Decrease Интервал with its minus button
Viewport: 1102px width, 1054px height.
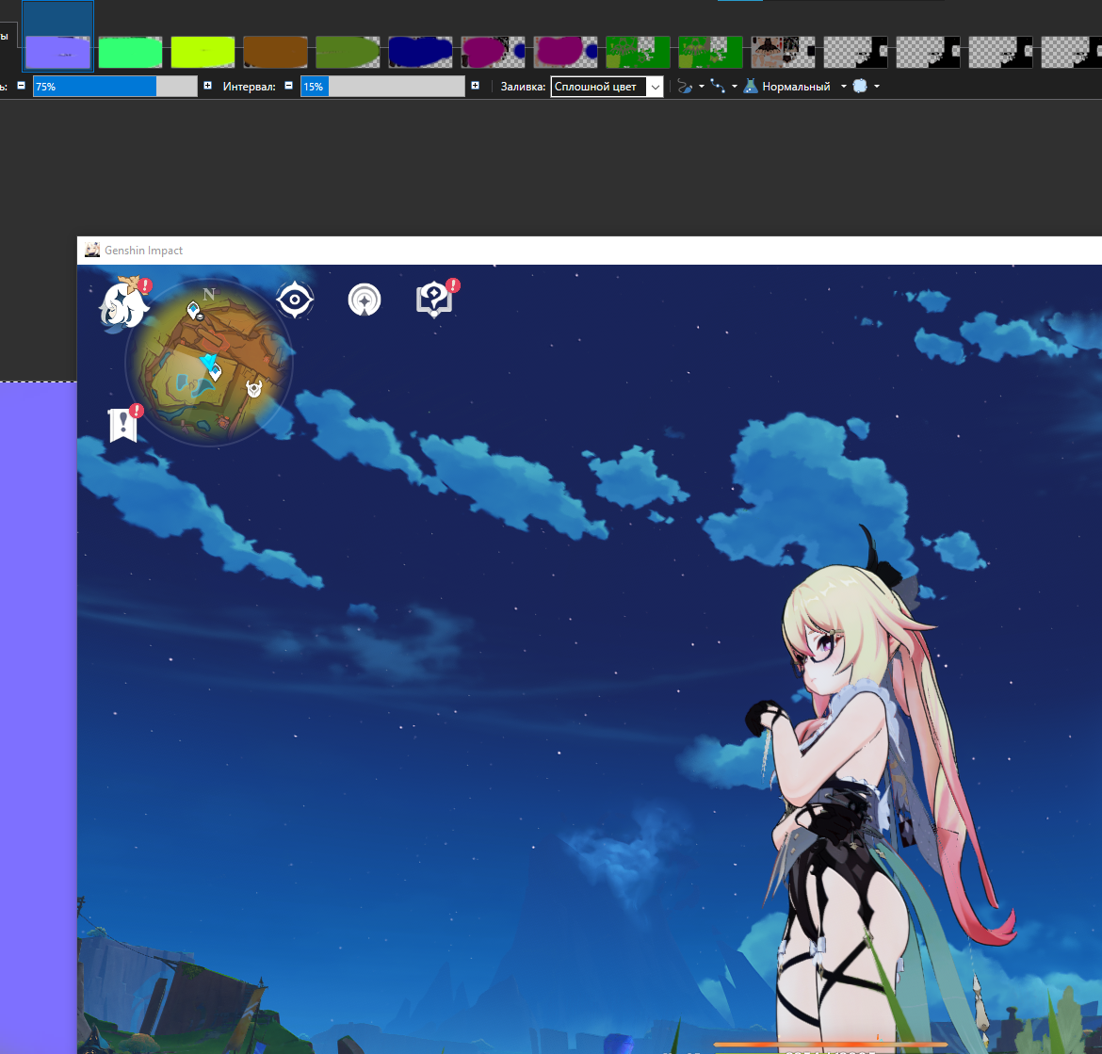click(x=288, y=86)
